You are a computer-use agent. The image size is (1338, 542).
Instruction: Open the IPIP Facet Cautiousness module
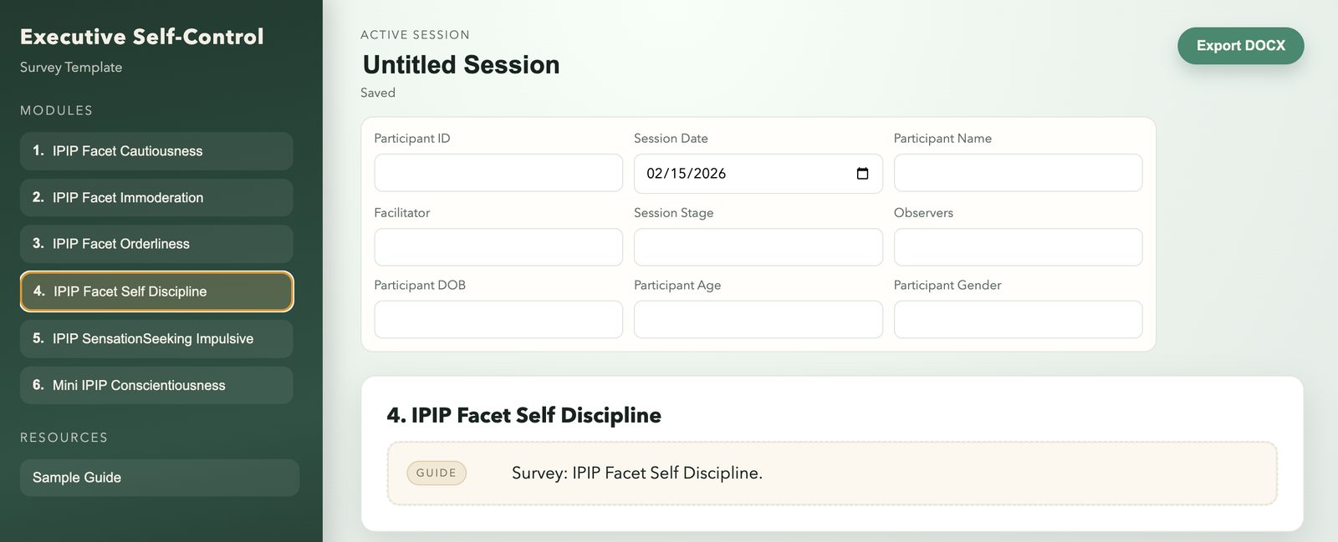156,151
